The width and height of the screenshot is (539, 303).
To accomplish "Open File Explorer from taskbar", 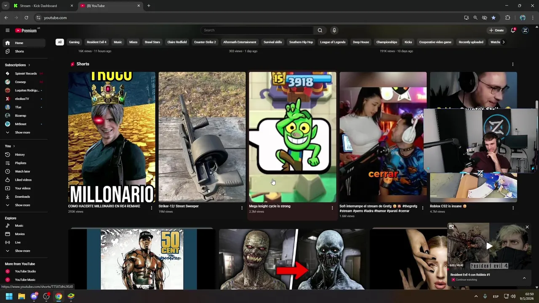I will pyautogui.click(x=21, y=296).
